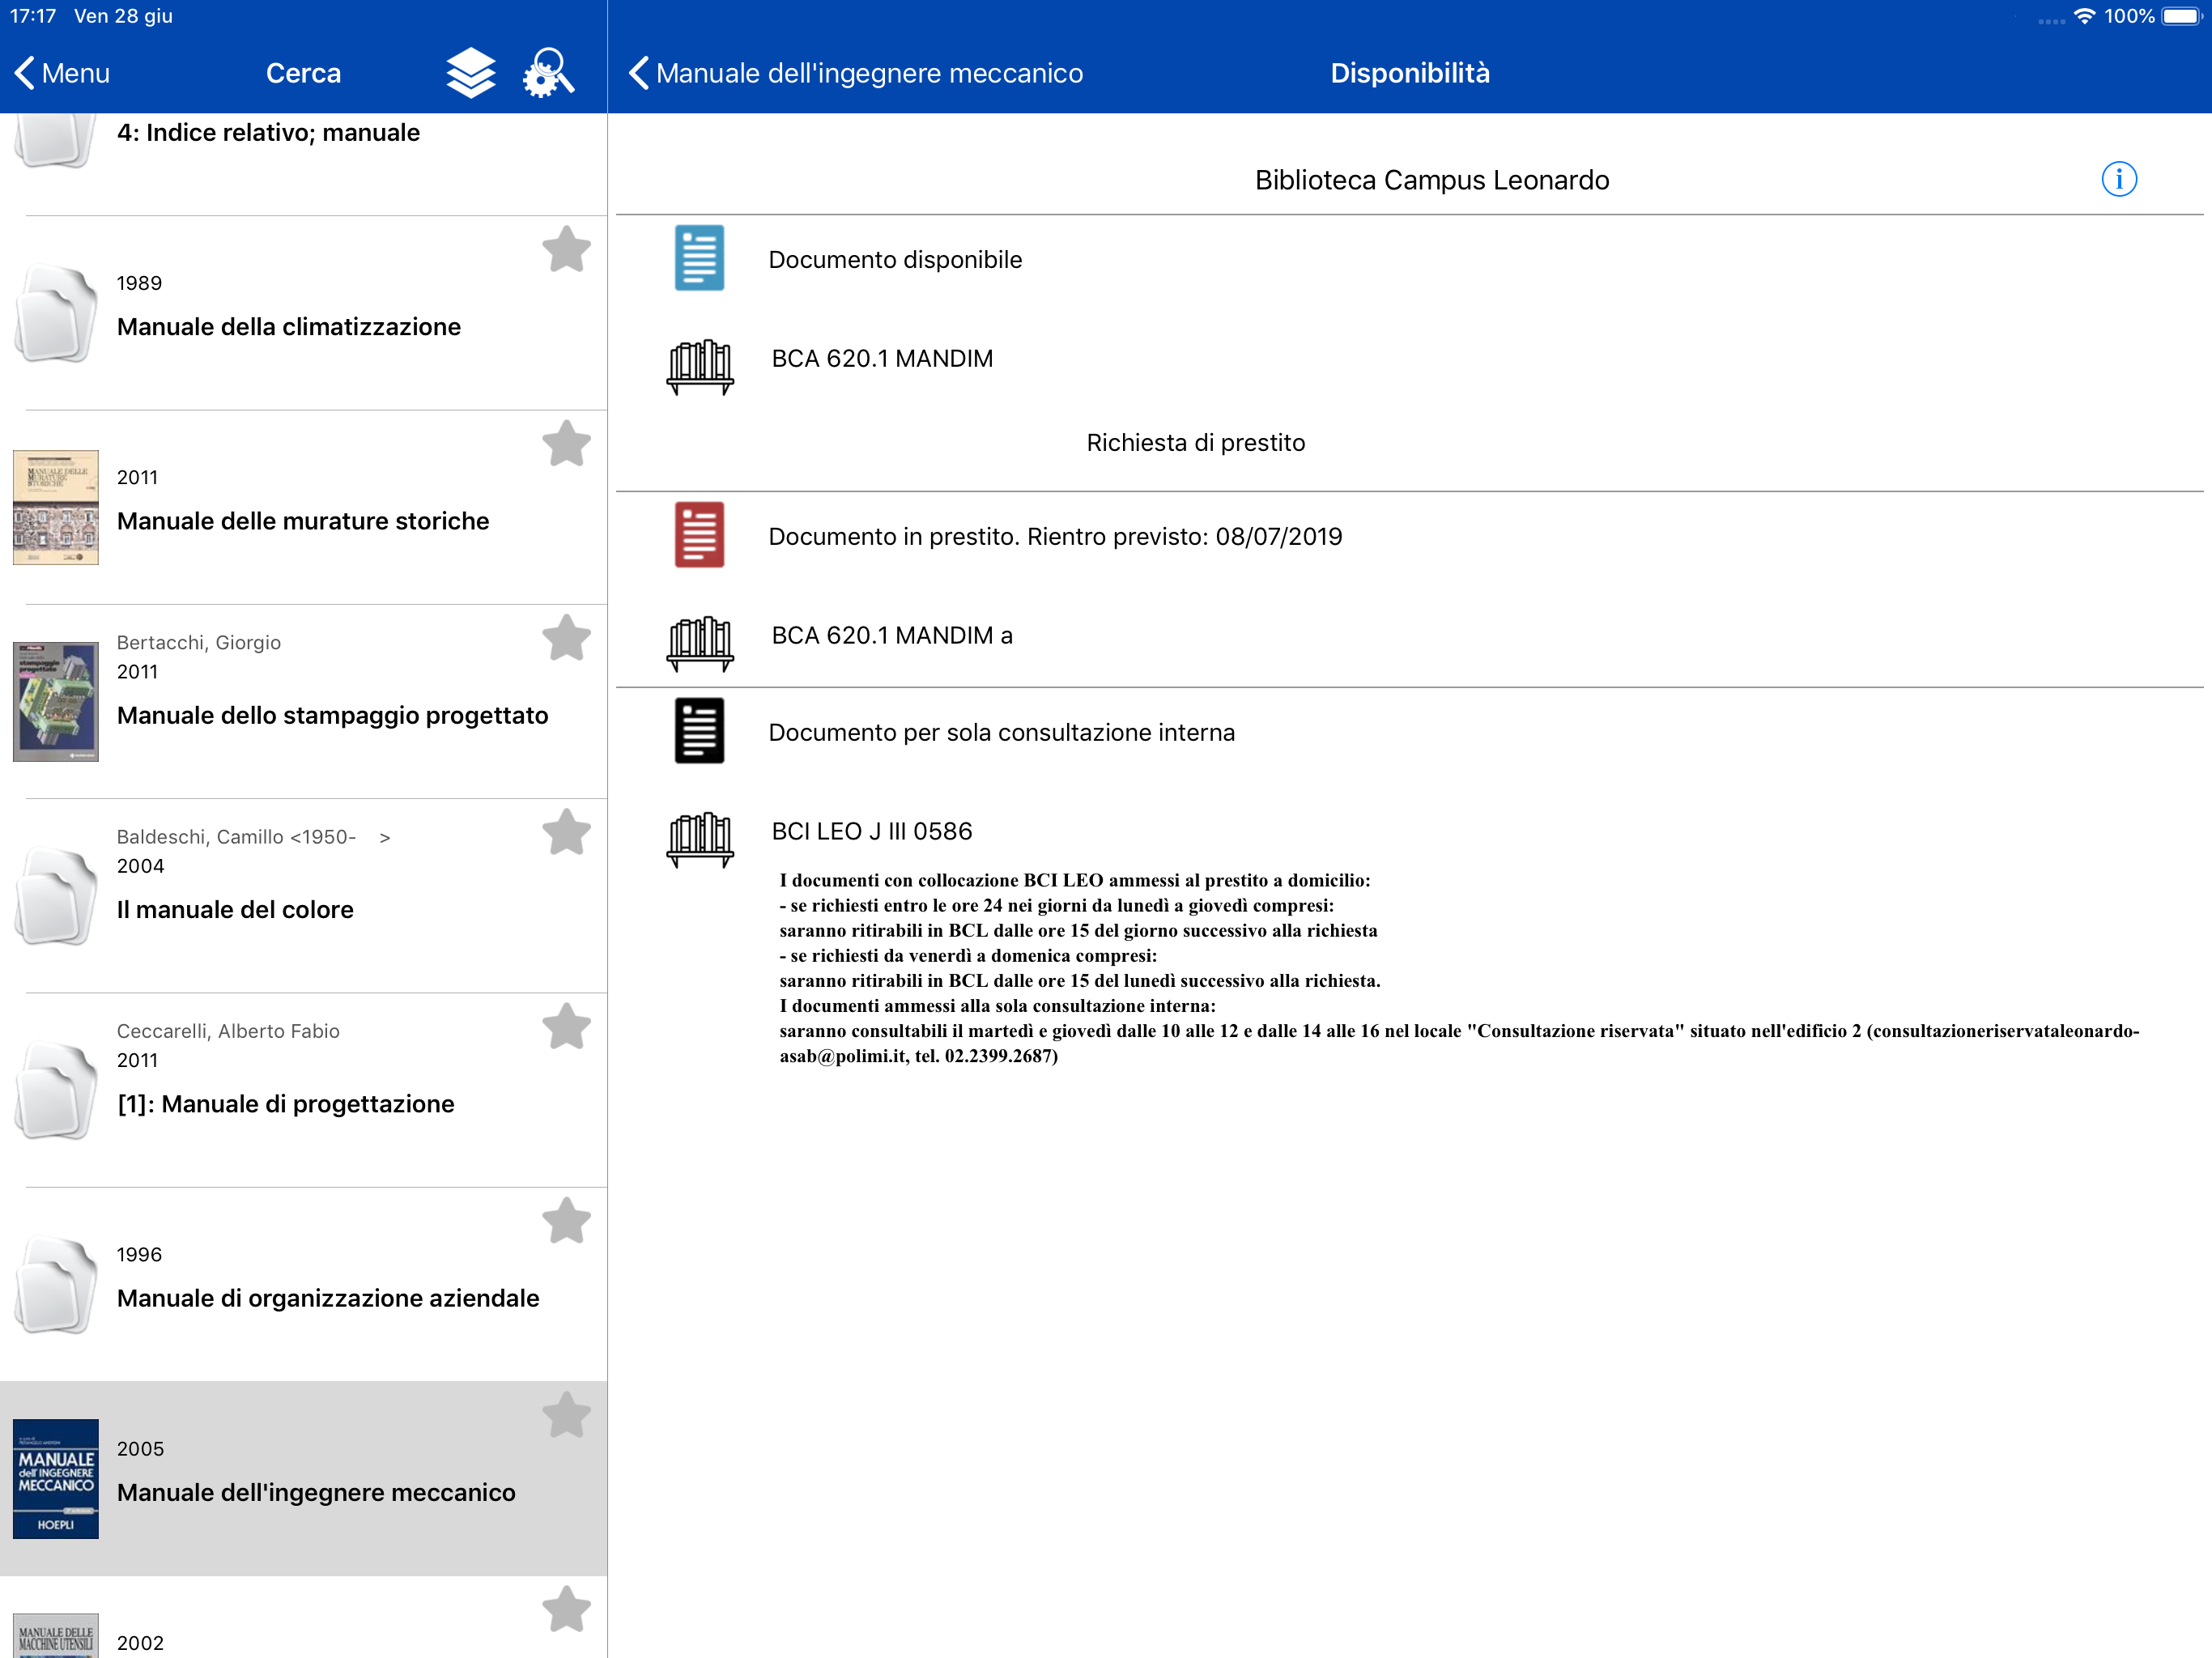2212x1658 pixels.
Task: Toggle favorite star for Il manuale del colore
Action: 566,832
